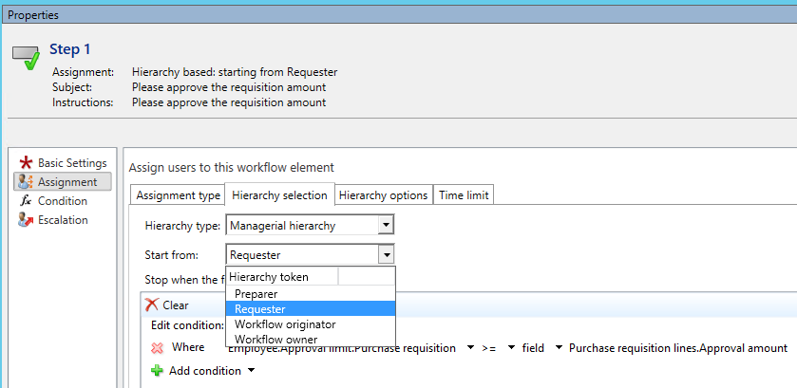Collapse the Start from dropdown arrow
Viewport: 797px width, 388px height.
(385, 254)
